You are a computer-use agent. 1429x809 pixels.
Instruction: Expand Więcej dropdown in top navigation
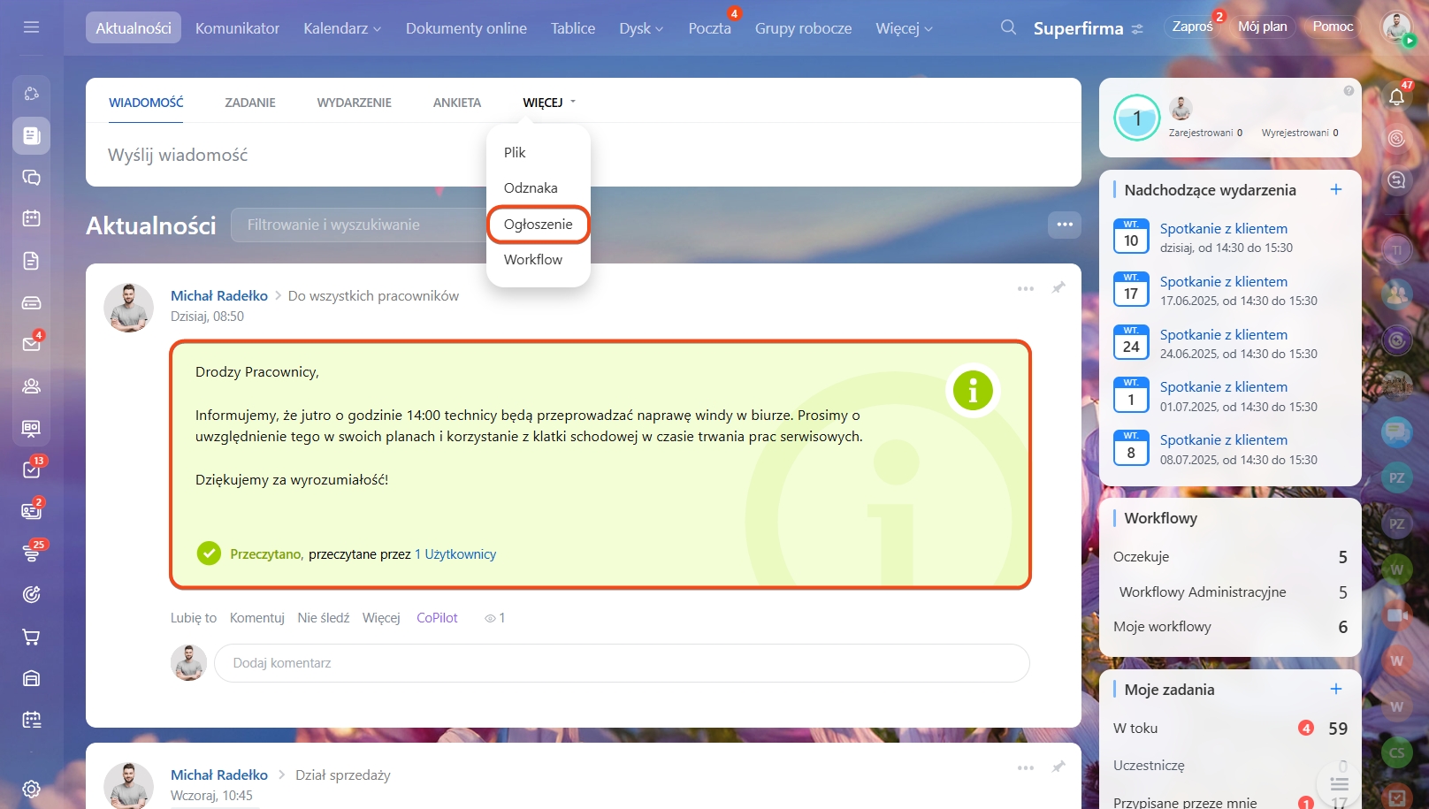click(904, 28)
